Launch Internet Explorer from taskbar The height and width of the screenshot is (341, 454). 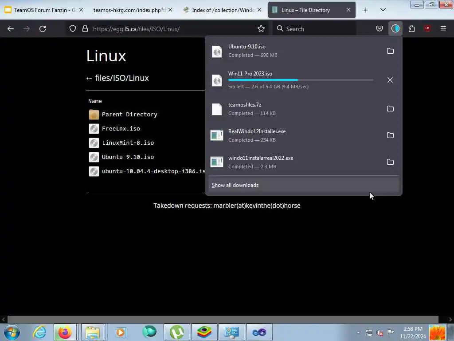[x=39, y=332]
